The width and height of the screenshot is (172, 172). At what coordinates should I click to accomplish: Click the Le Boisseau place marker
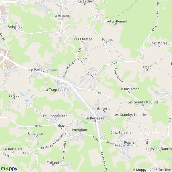[x=95, y=121]
